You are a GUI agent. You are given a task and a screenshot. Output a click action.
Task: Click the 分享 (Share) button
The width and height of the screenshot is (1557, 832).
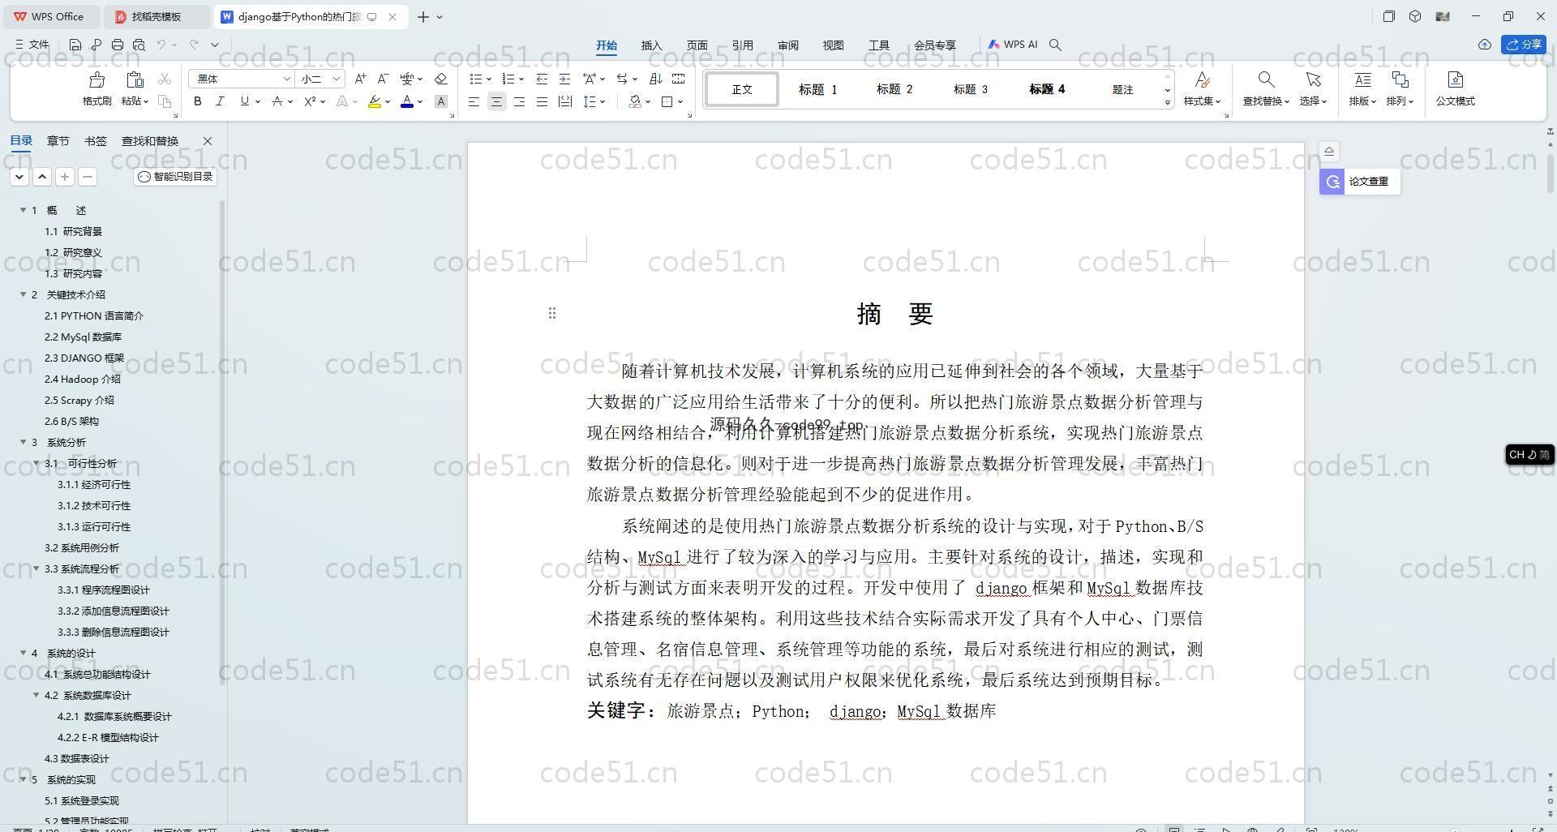[1524, 45]
